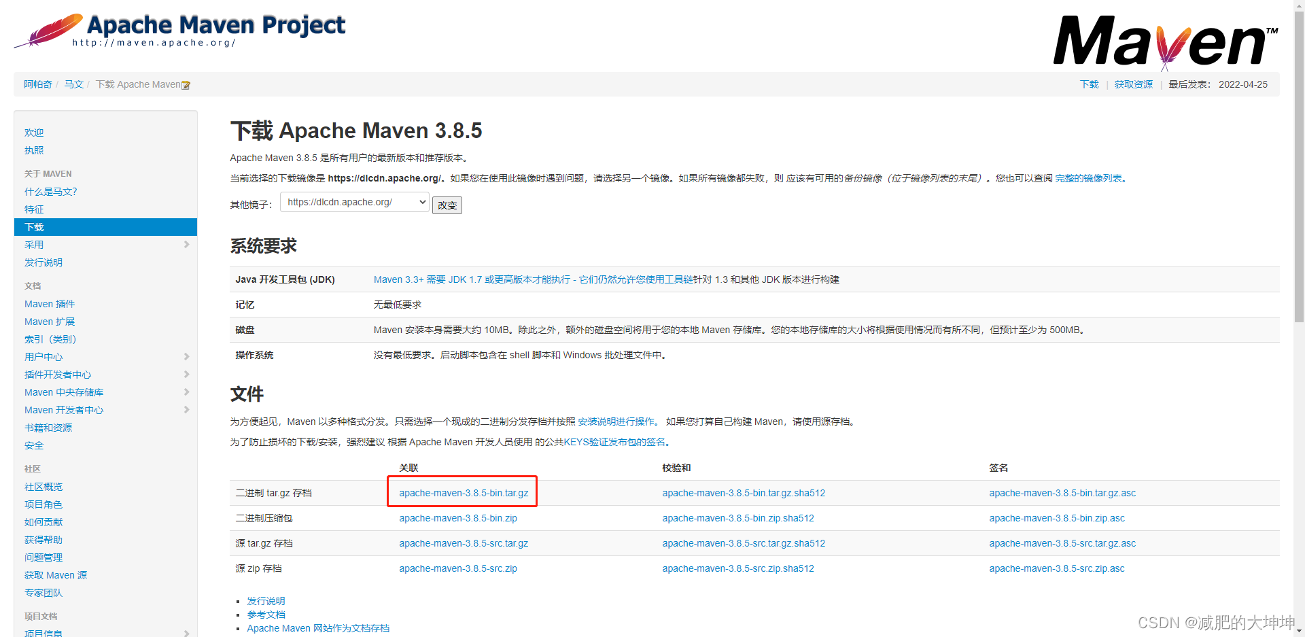Open apache-maven-3.8.5-src.tar.gz.asc signature
The width and height of the screenshot is (1305, 637).
[1062, 543]
